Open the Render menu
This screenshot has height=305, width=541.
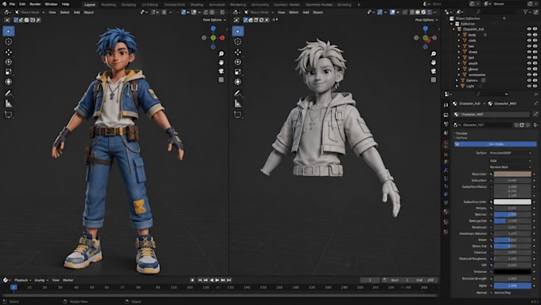tap(35, 4)
